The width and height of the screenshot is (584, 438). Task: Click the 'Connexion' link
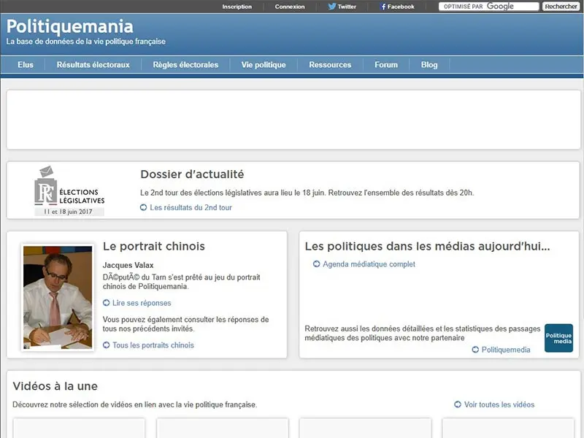tap(291, 7)
